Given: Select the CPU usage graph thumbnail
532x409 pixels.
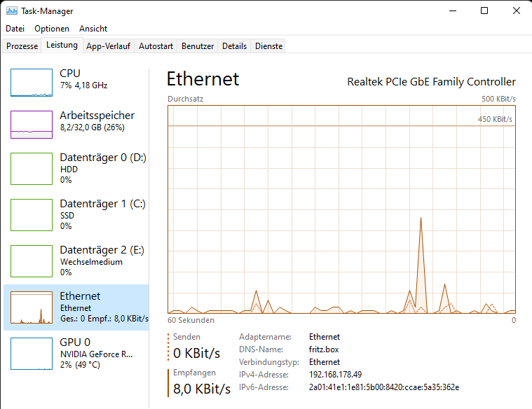Looking at the screenshot, I should click(32, 83).
